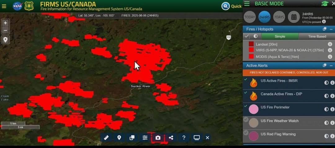Click the US Fire Perimeter pink circle
This screenshot has width=335, height=148.
(x=254, y=109)
